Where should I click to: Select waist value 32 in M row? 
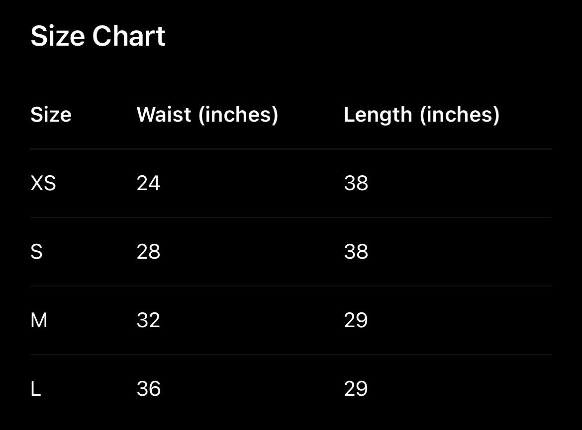tap(148, 320)
